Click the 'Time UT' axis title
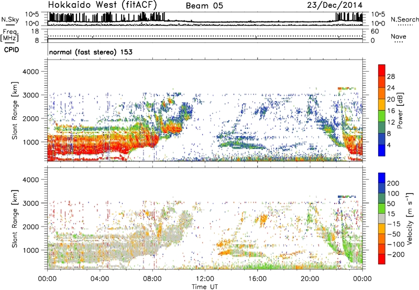 205,287
